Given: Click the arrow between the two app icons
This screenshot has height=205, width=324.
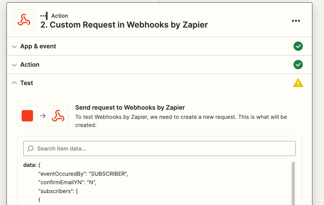Looking at the screenshot, I should (x=43, y=116).
